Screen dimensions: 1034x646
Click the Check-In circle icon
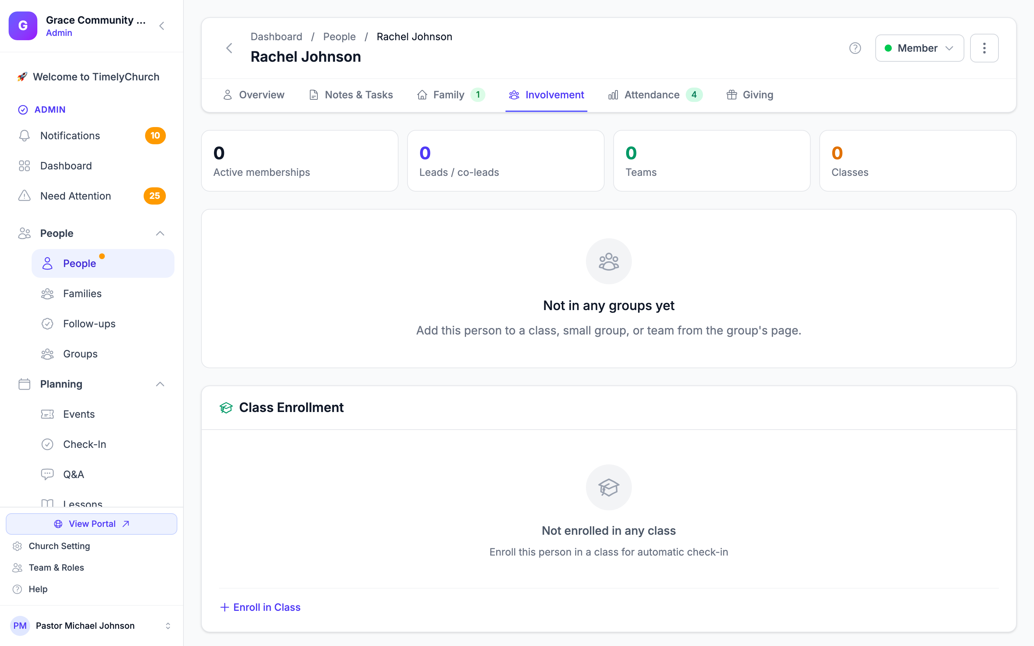pos(47,444)
